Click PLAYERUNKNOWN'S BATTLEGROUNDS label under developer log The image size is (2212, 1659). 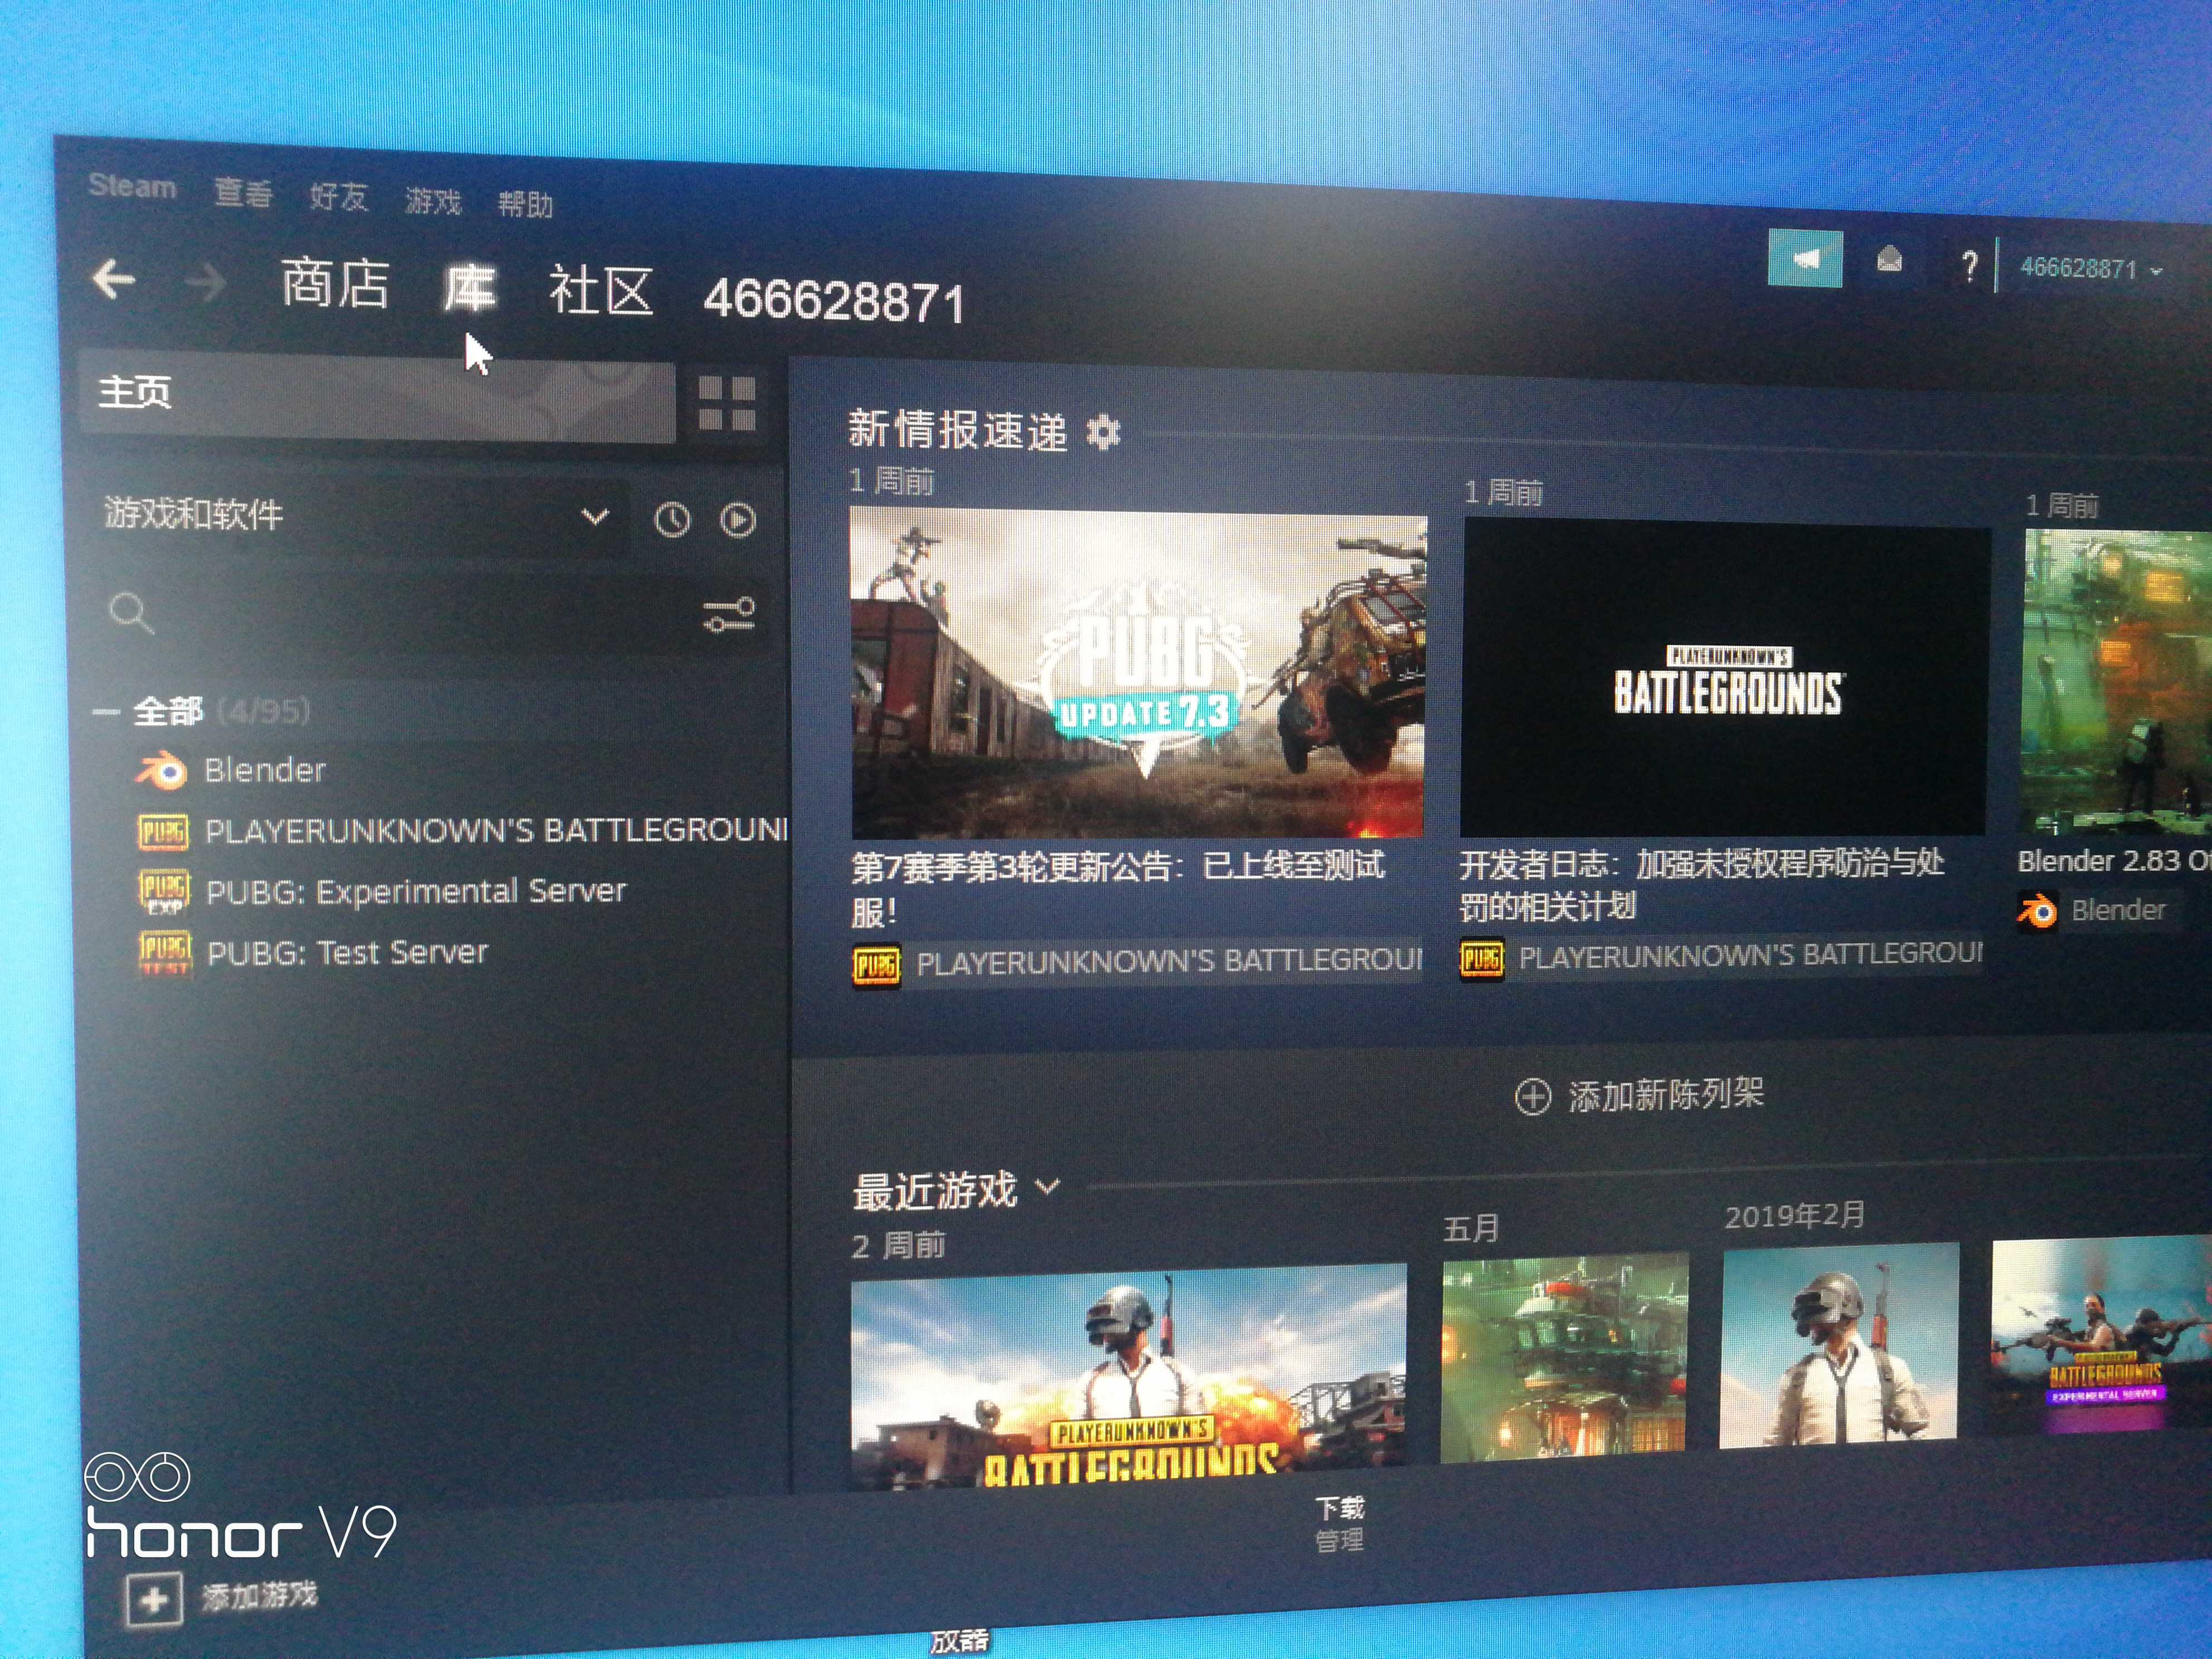pos(1750,956)
